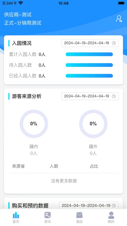Image resolution: width=127 pixels, height=226 pixels.
Task: Open the 我的 profile tab icon
Action: click(111, 215)
